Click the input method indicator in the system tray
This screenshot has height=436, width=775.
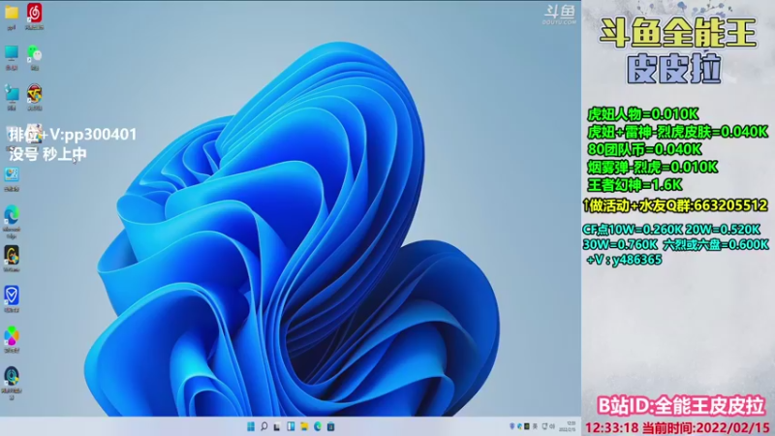pos(535,426)
